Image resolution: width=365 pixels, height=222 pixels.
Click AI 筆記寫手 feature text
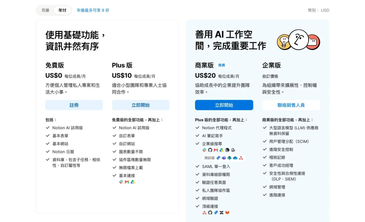click(212, 136)
